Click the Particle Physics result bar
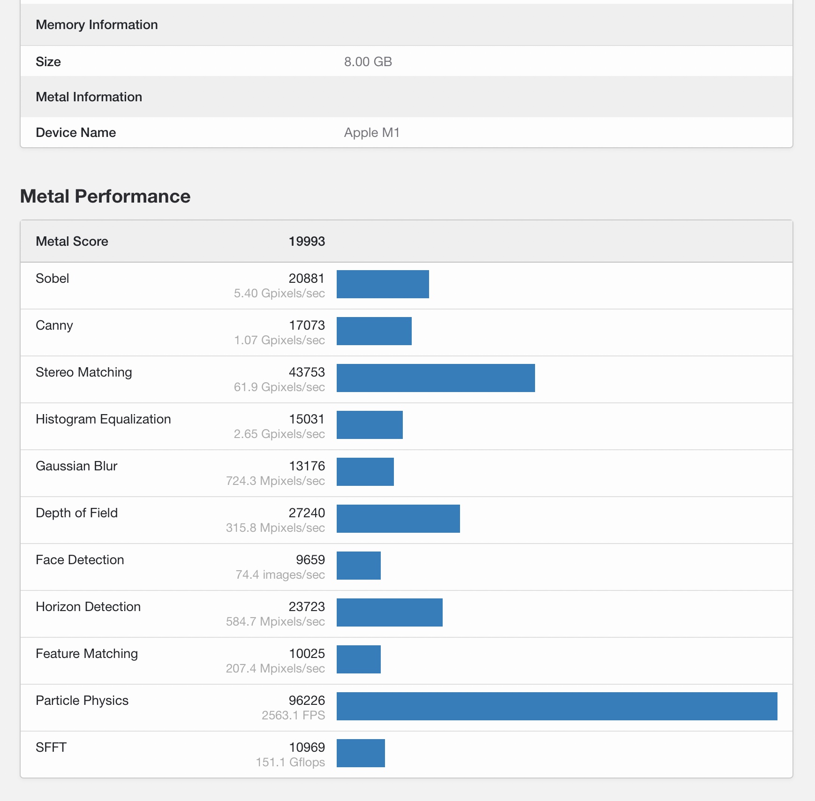This screenshot has width=815, height=801. tap(557, 706)
